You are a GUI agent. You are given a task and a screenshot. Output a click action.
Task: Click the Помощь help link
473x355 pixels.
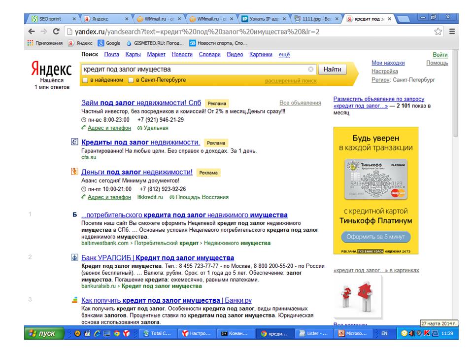point(437,63)
